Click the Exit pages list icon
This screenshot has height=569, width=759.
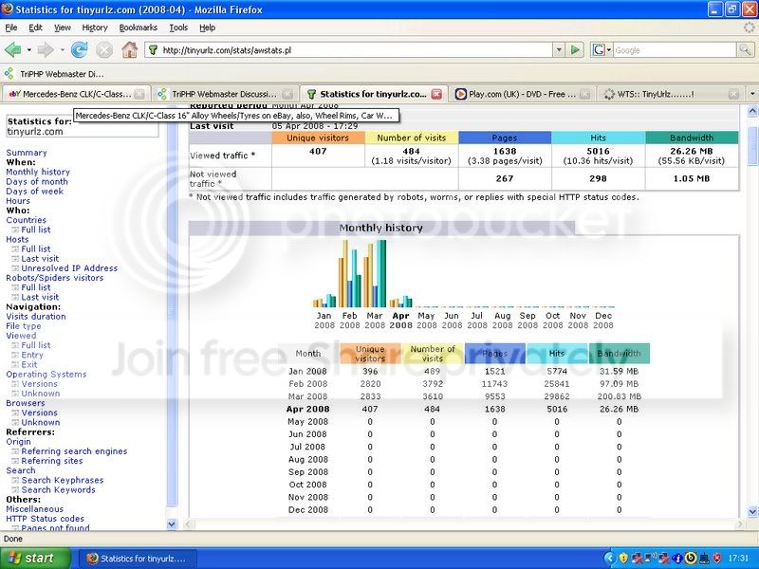[15, 365]
